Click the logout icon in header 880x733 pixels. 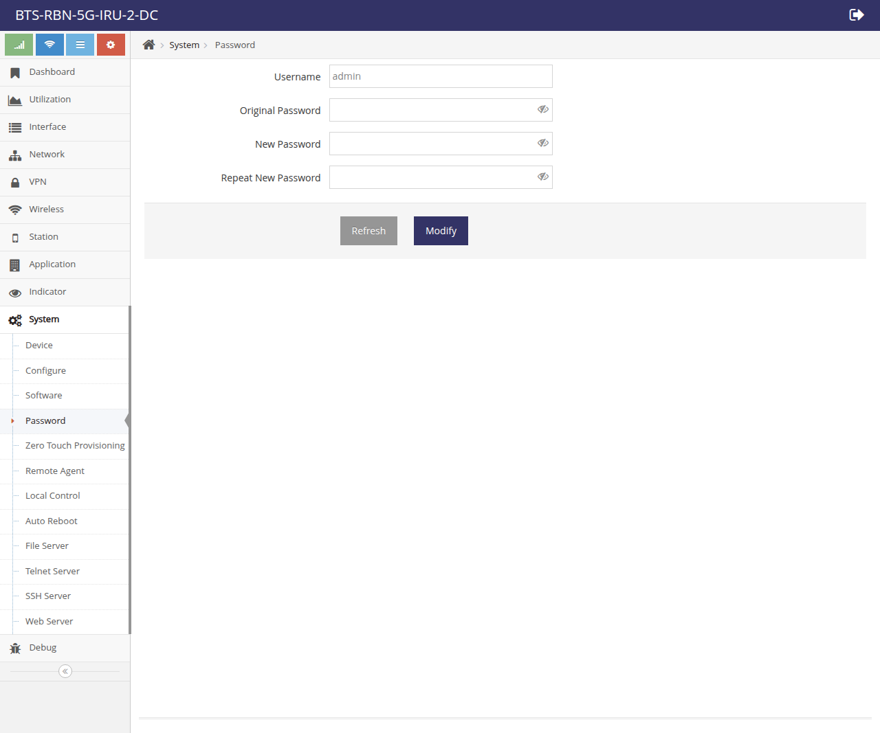[x=857, y=15]
